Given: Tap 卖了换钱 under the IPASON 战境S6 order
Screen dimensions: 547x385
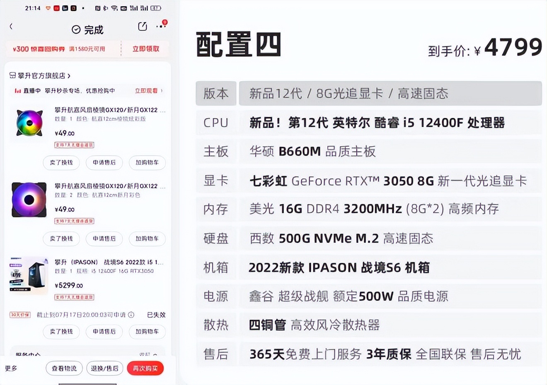Looking at the screenshot, I should [x=61, y=332].
